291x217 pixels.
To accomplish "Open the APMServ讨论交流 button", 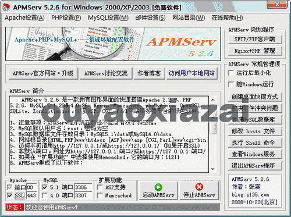I will coord(106,73).
